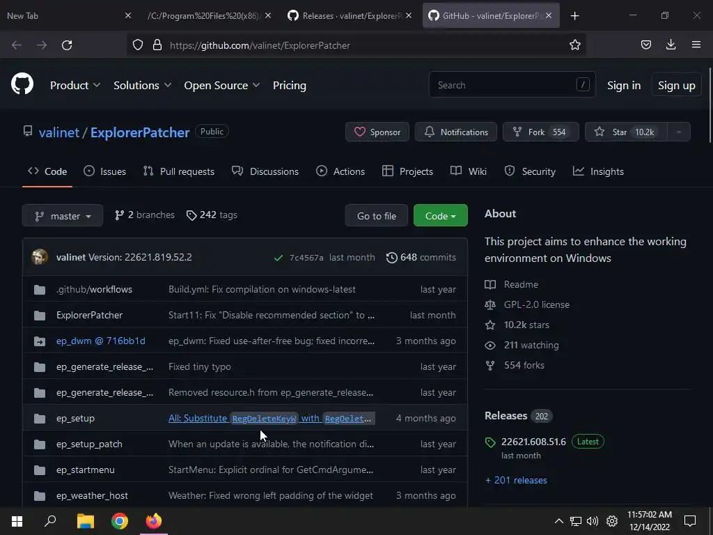
Task: Click the Pricing nav link
Action: pos(289,85)
